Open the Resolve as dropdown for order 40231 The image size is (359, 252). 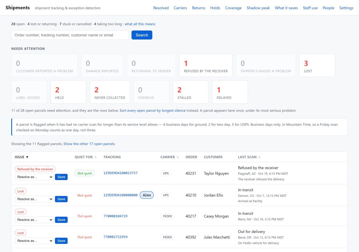[x=34, y=177]
